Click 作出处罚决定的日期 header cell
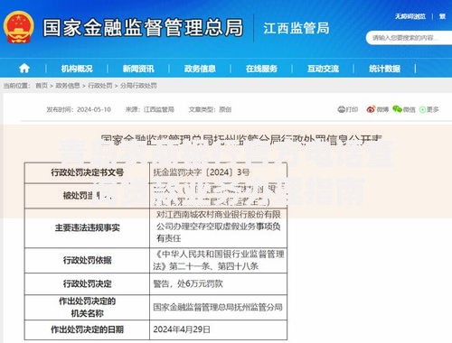 87,329
